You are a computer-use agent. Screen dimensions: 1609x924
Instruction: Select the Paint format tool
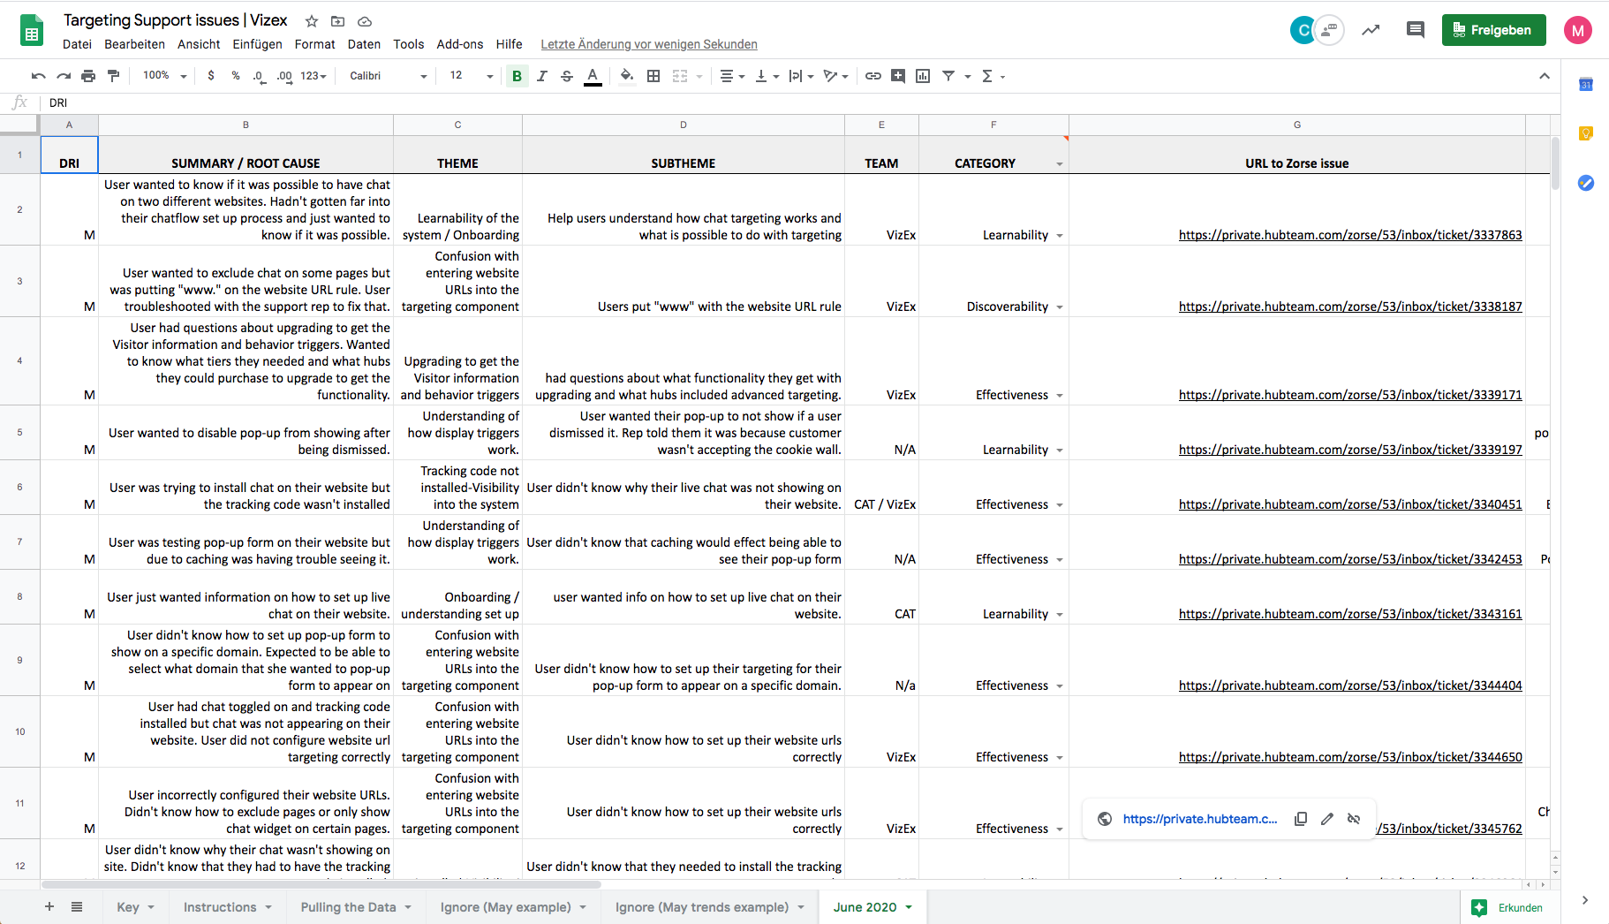click(113, 76)
